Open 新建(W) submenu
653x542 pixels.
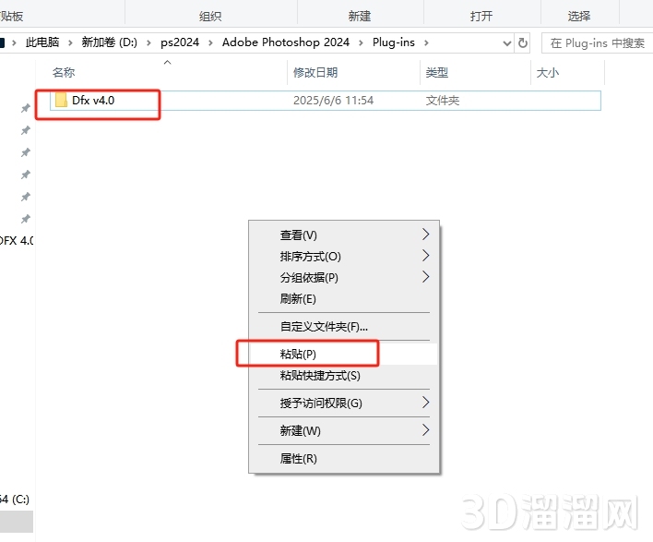pos(344,430)
